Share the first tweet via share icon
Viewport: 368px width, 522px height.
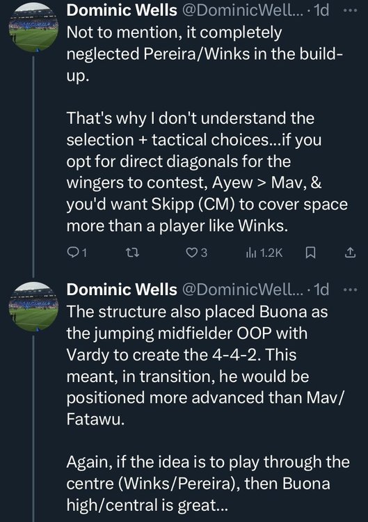click(x=350, y=253)
